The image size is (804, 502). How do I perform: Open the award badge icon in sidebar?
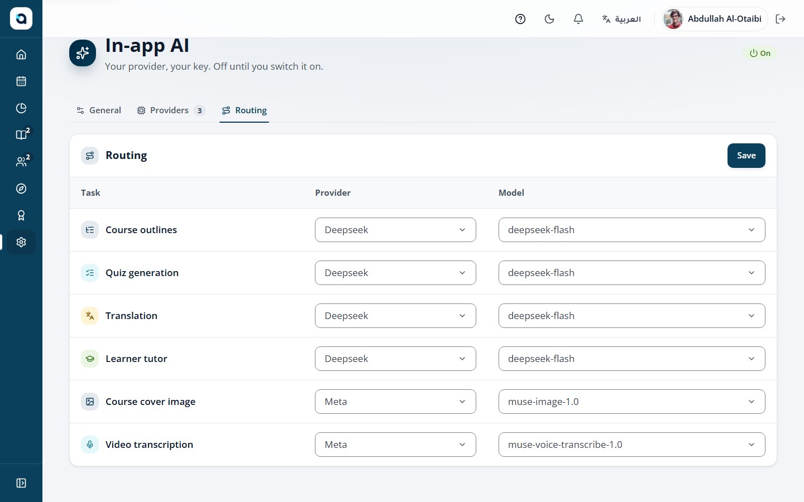point(21,215)
